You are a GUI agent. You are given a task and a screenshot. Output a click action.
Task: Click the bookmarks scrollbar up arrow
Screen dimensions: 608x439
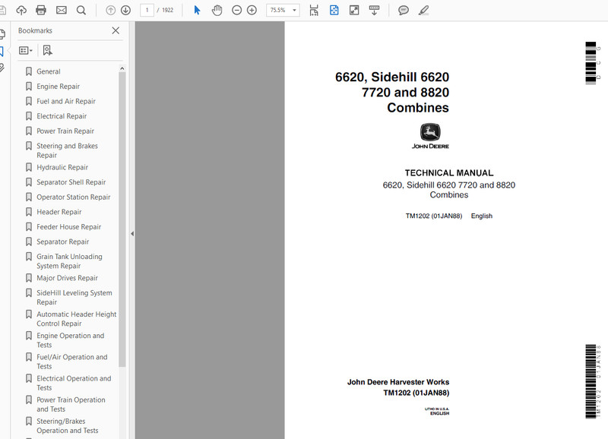(x=122, y=68)
